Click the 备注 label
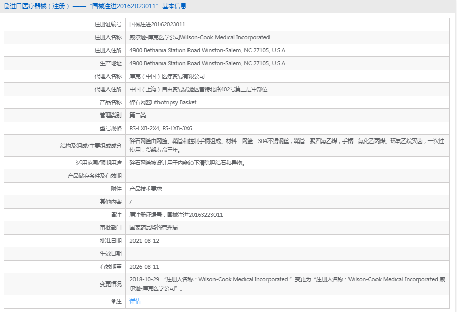 116,215
